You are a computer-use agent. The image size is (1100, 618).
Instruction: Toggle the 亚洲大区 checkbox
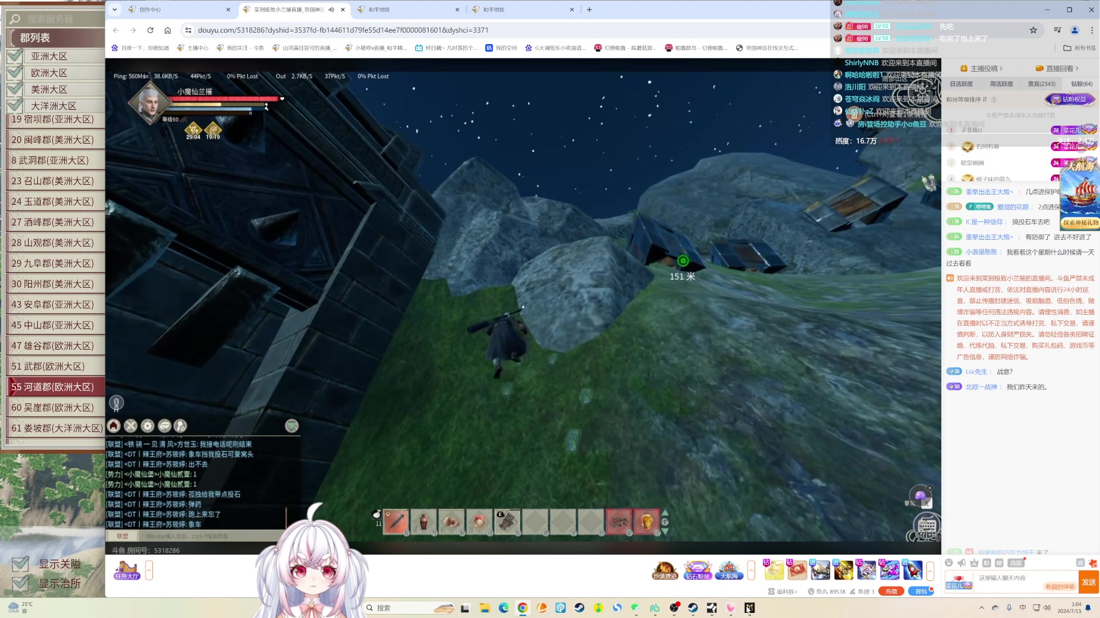coord(15,56)
